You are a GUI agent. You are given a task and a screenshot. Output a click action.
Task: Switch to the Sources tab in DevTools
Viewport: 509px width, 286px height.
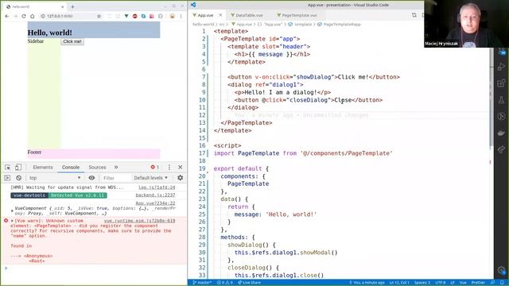pyautogui.click(x=97, y=168)
